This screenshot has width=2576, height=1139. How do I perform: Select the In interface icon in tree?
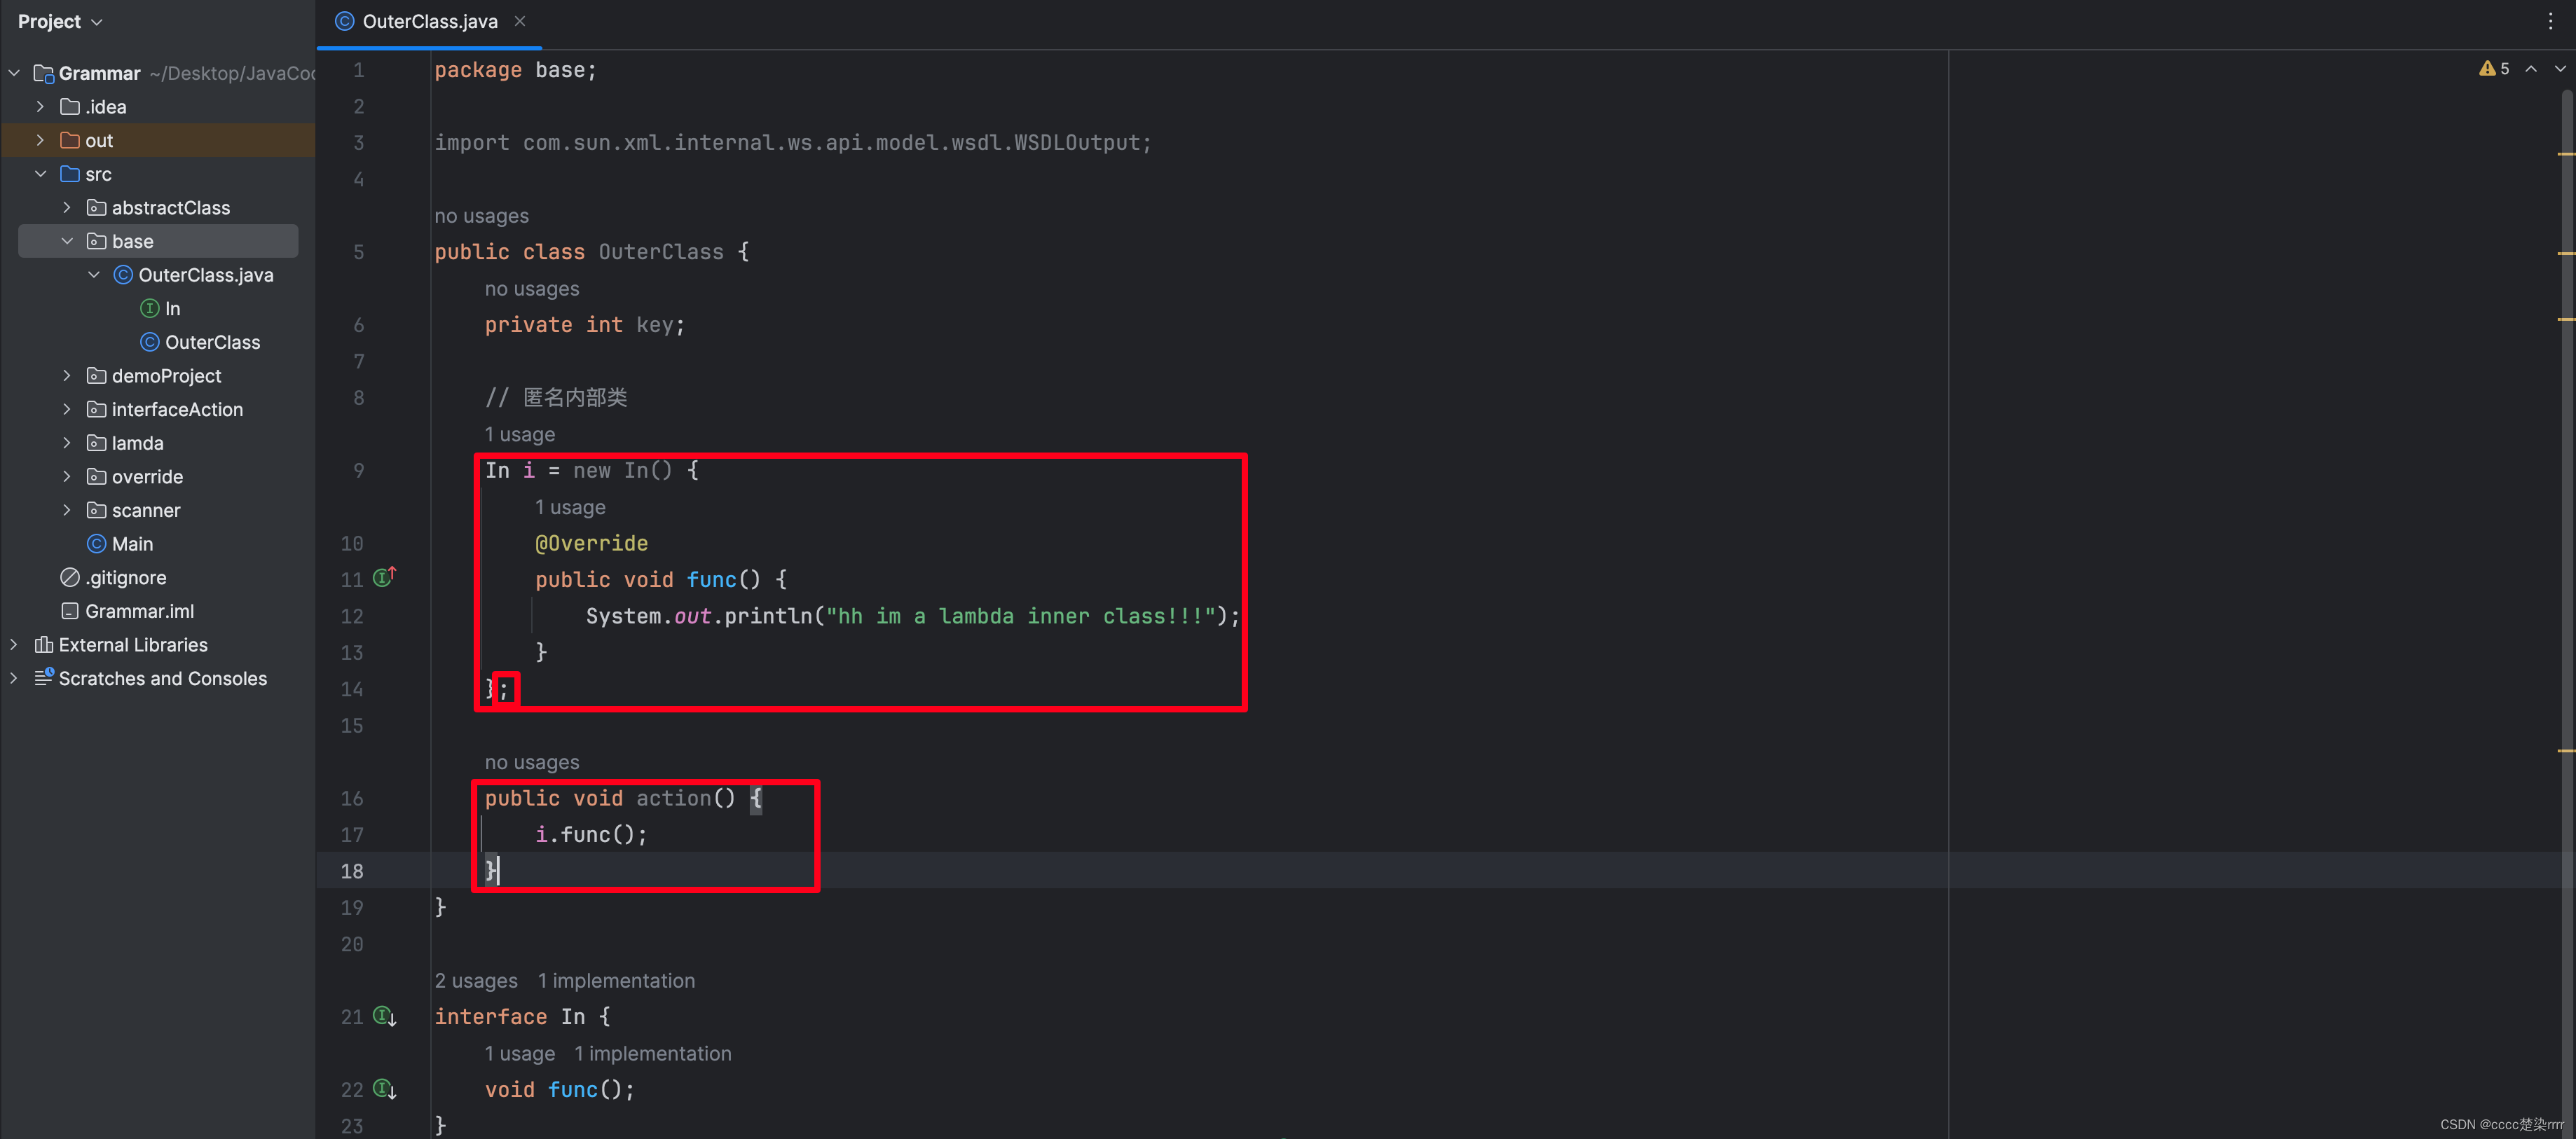(150, 308)
